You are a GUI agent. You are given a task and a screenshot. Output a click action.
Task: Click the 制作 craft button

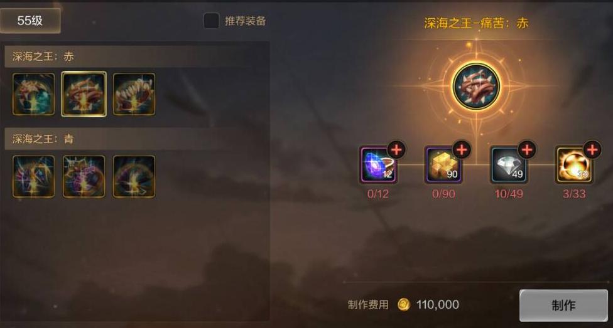[564, 305]
